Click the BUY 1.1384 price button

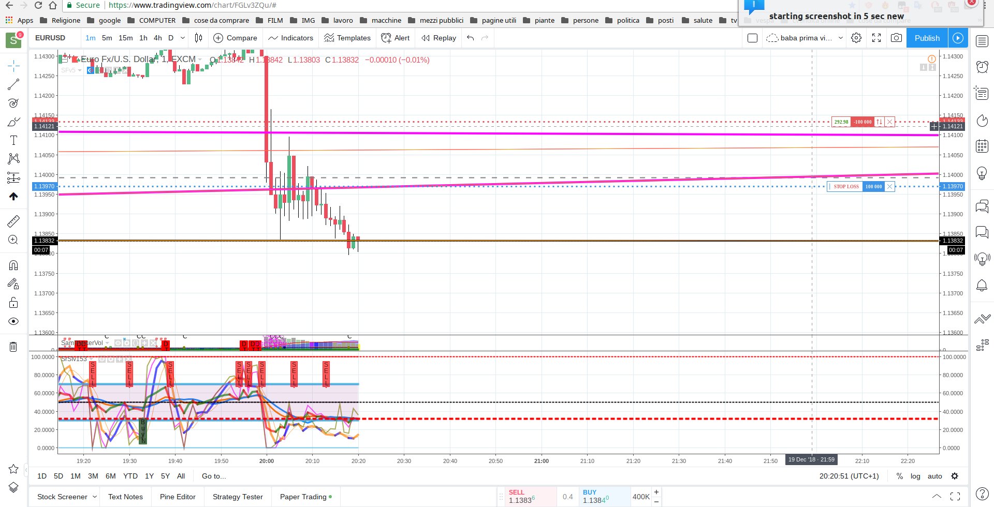(x=604, y=497)
